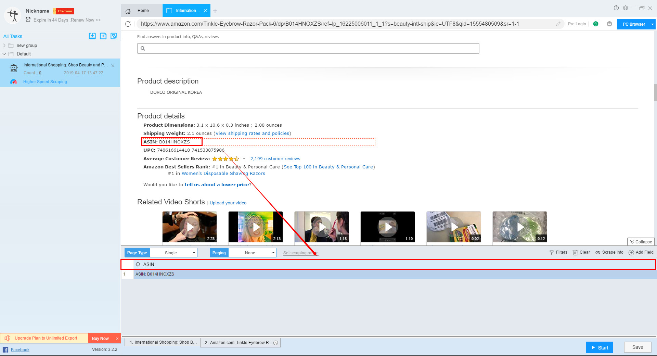Select the International browser tab

tap(186, 11)
